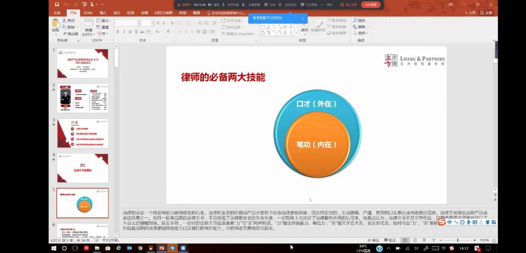
Task: Switch to the iSlide tab
Action: coord(88,13)
